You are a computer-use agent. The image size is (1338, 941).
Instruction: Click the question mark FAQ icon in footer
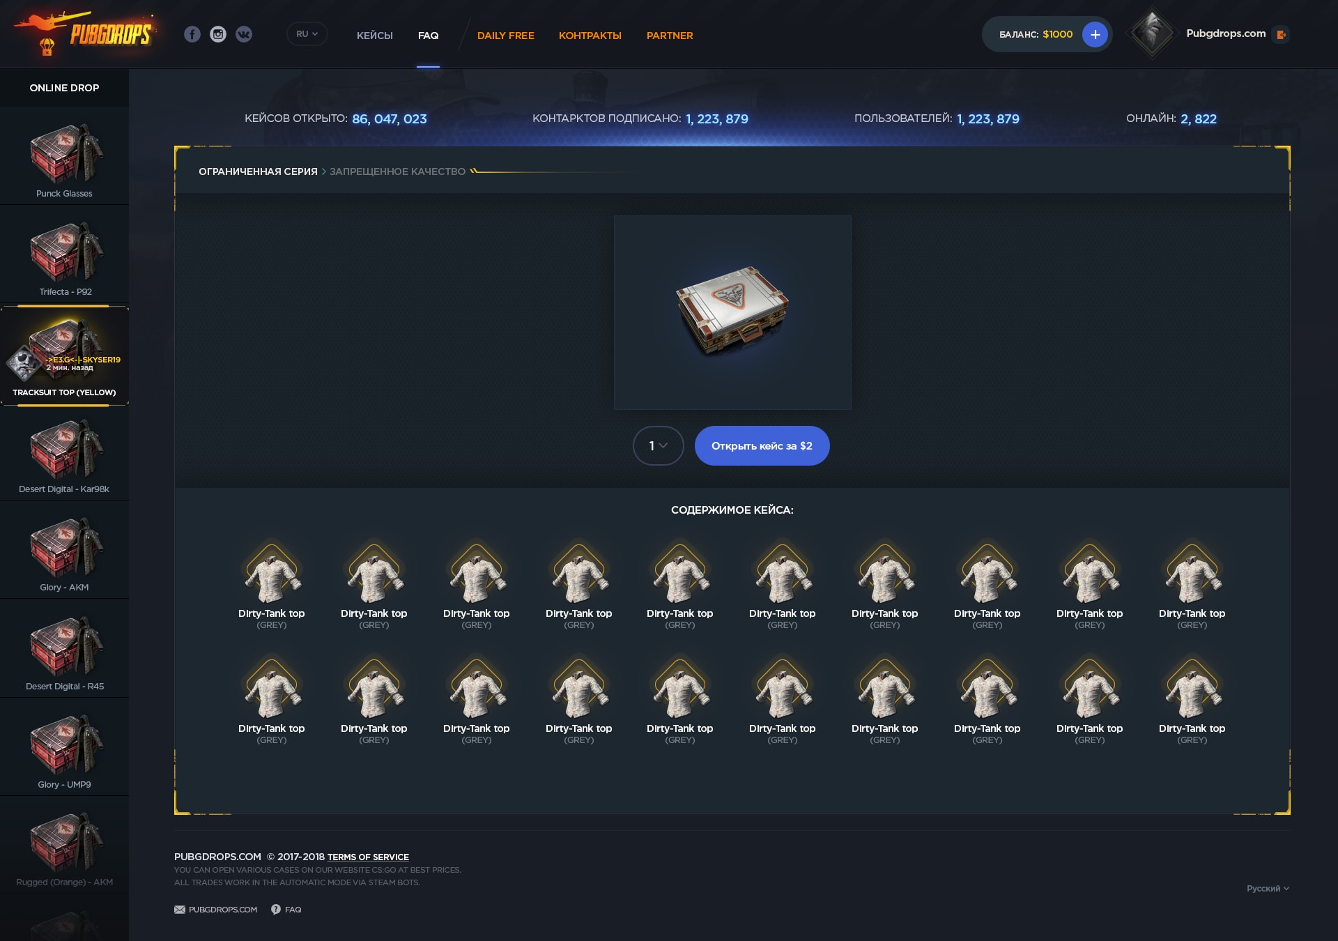[276, 910]
